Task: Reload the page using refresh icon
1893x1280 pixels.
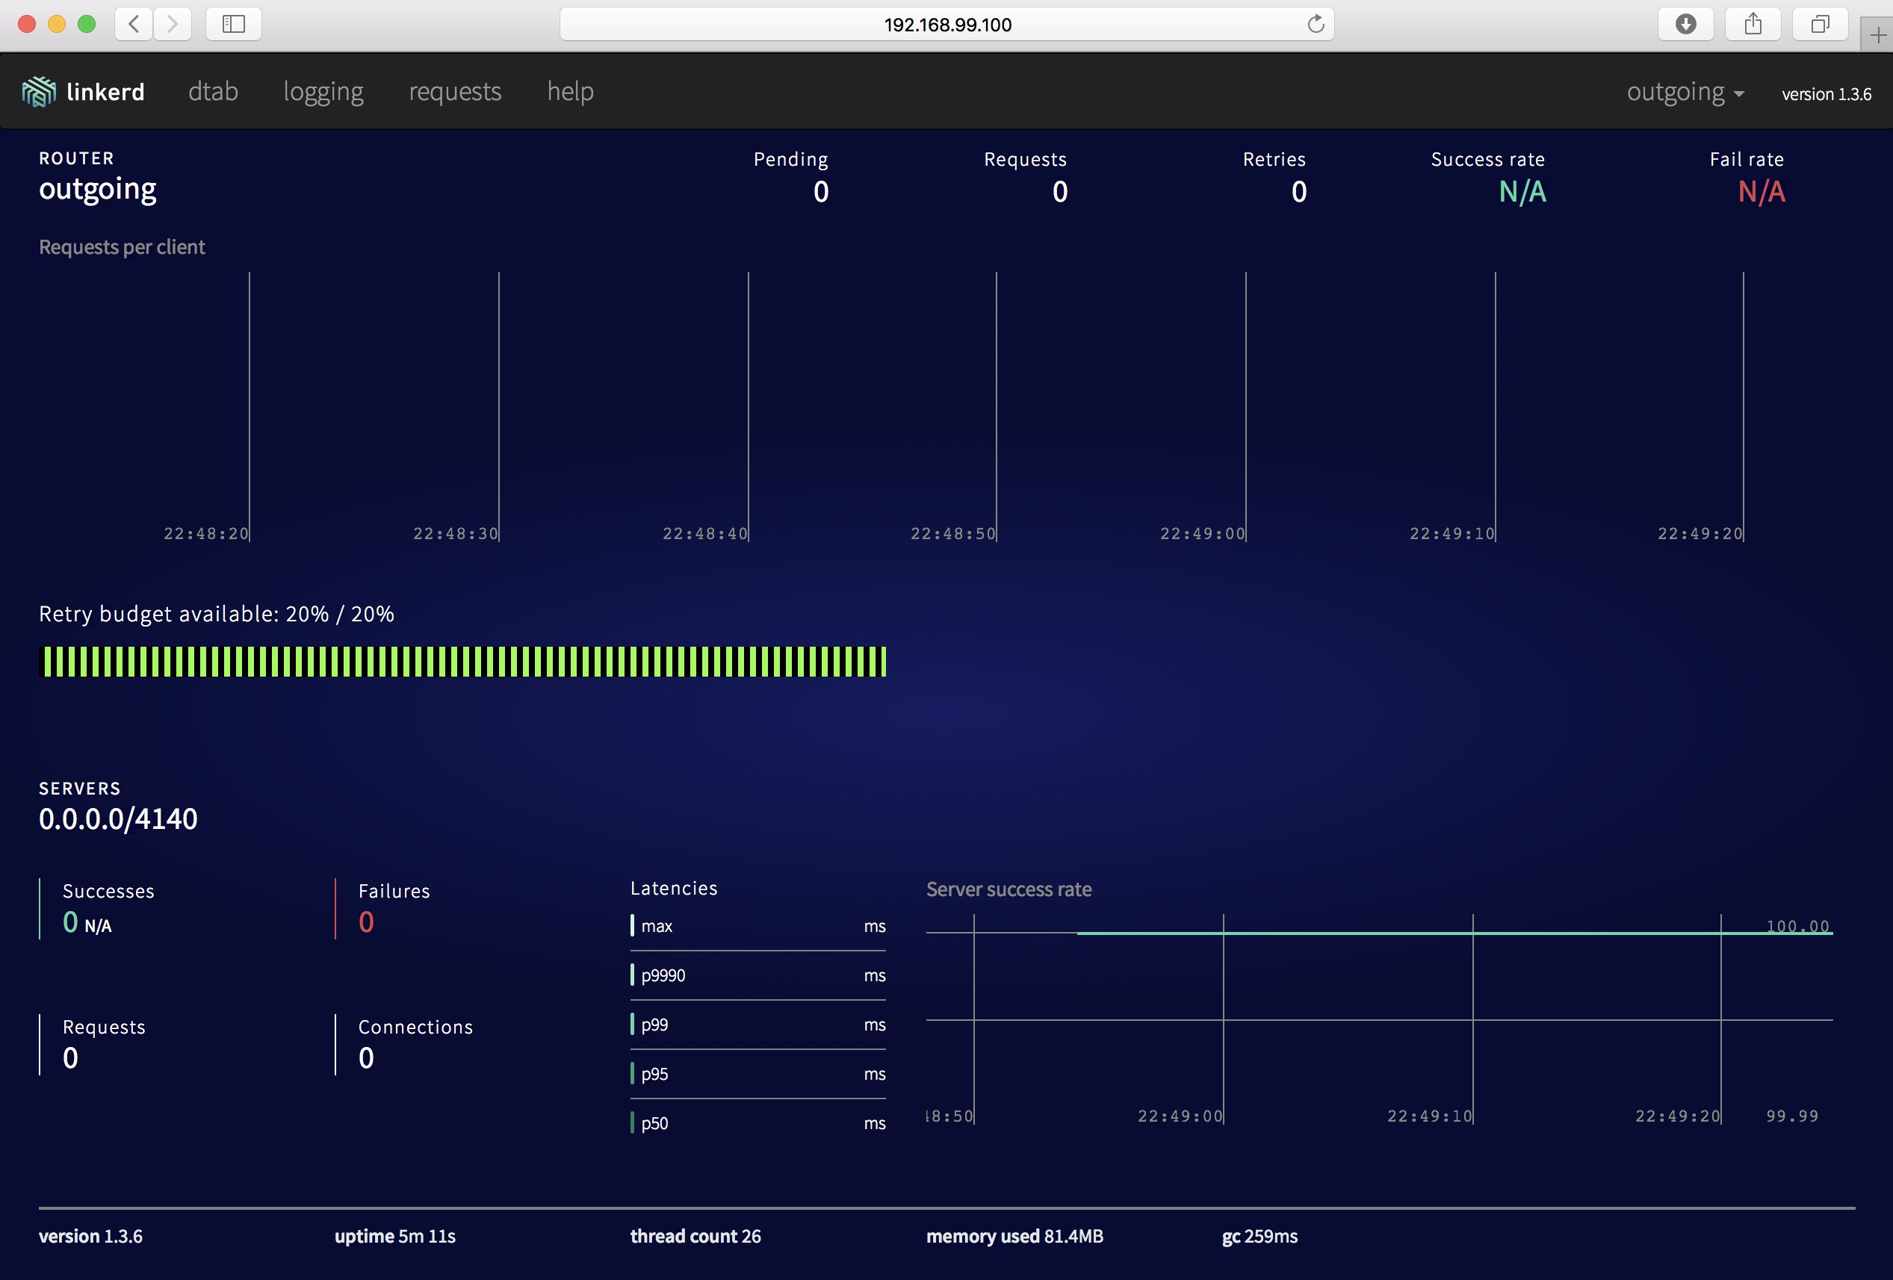Action: point(1316,25)
